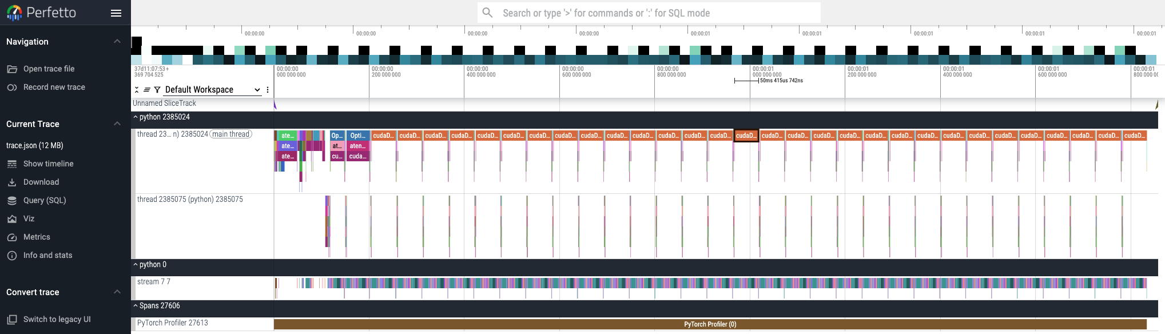Collapse the Convert trace section
The height and width of the screenshot is (334, 1165).
pos(117,292)
